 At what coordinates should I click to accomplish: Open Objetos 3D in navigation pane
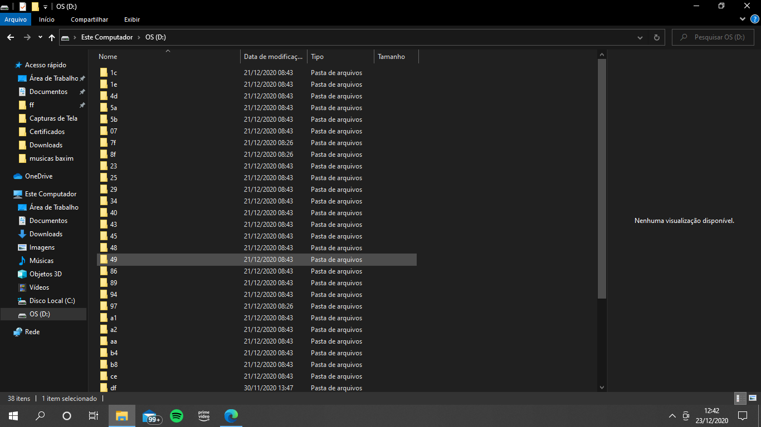pos(45,274)
